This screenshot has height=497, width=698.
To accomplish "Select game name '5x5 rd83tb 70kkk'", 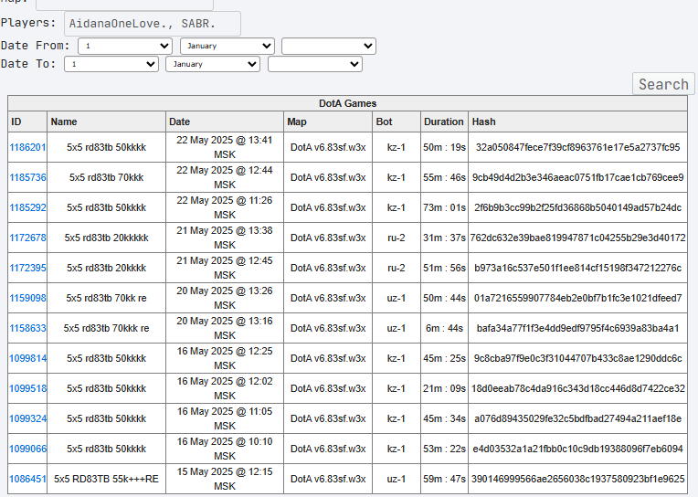I will (x=106, y=177).
